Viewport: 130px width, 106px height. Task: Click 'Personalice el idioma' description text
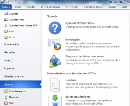pyautogui.click(x=92, y=85)
